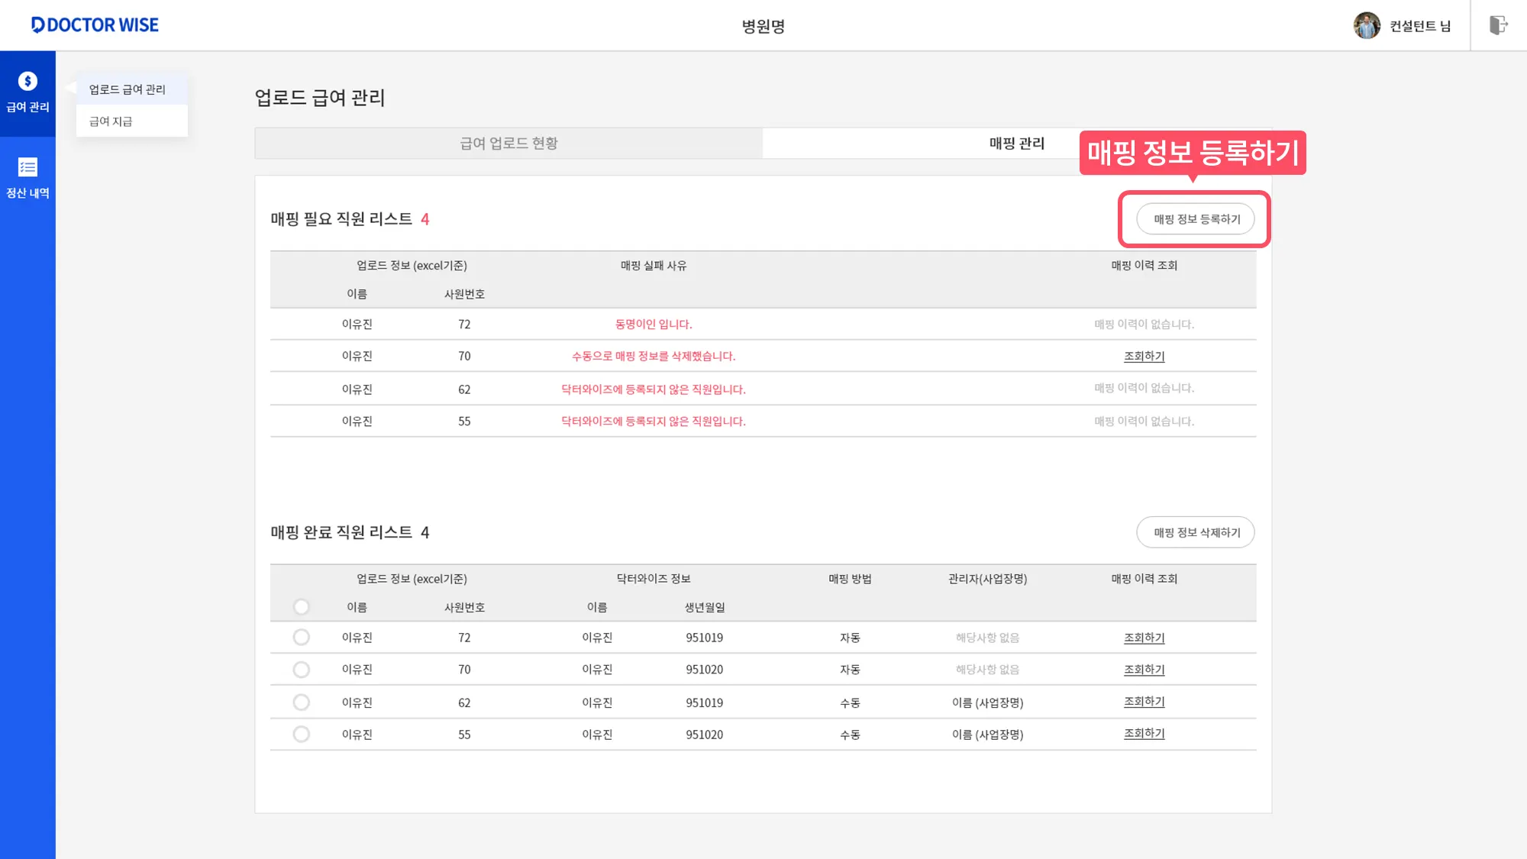Open 조회하기 history for mapped employee 72

click(1144, 638)
